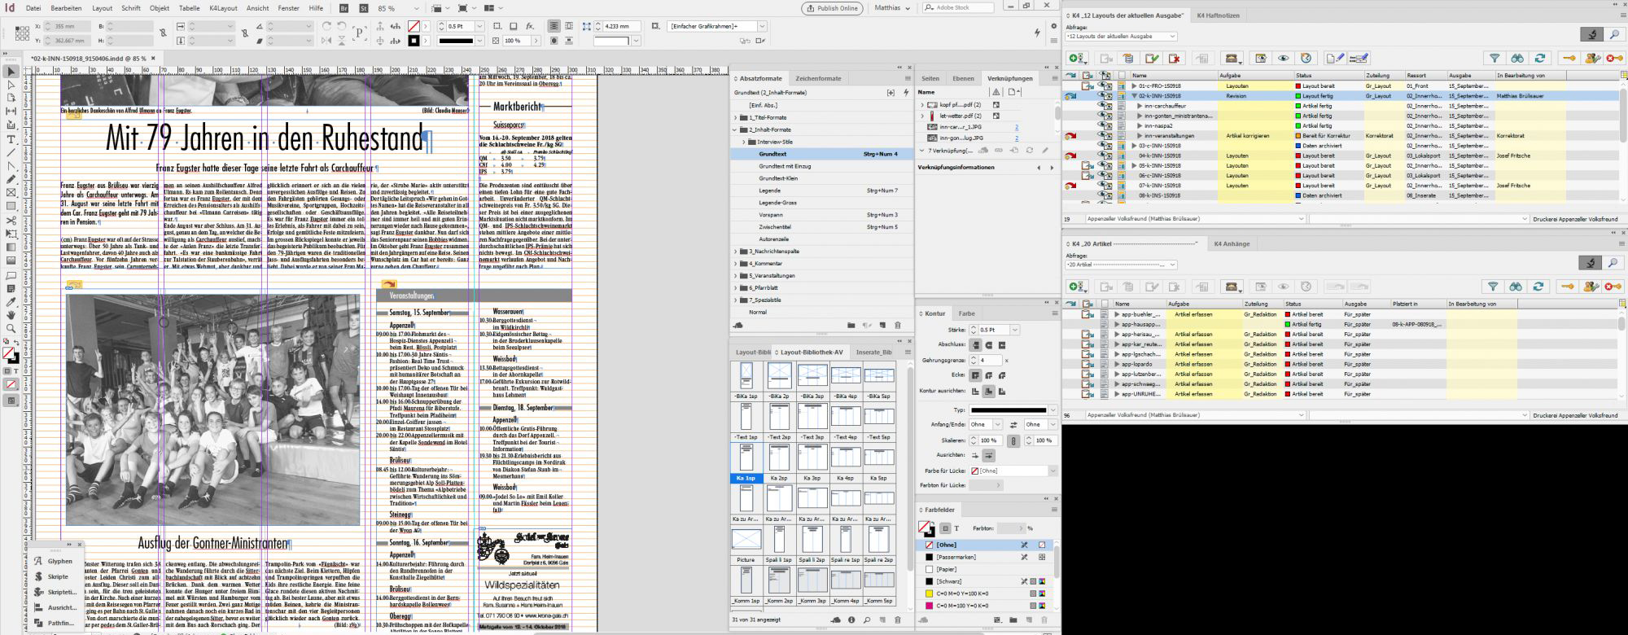The image size is (1628, 635).
Task: Click the binoculars search icon in K4 Layouts panel
Action: [x=1517, y=59]
